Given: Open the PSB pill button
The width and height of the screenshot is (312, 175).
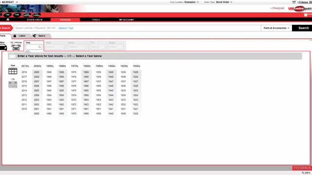Looking at the screenshot, I should [17, 15].
